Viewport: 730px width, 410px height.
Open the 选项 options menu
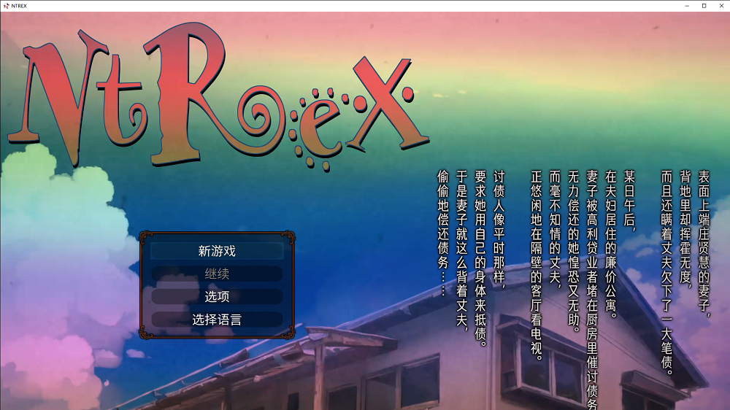(217, 296)
